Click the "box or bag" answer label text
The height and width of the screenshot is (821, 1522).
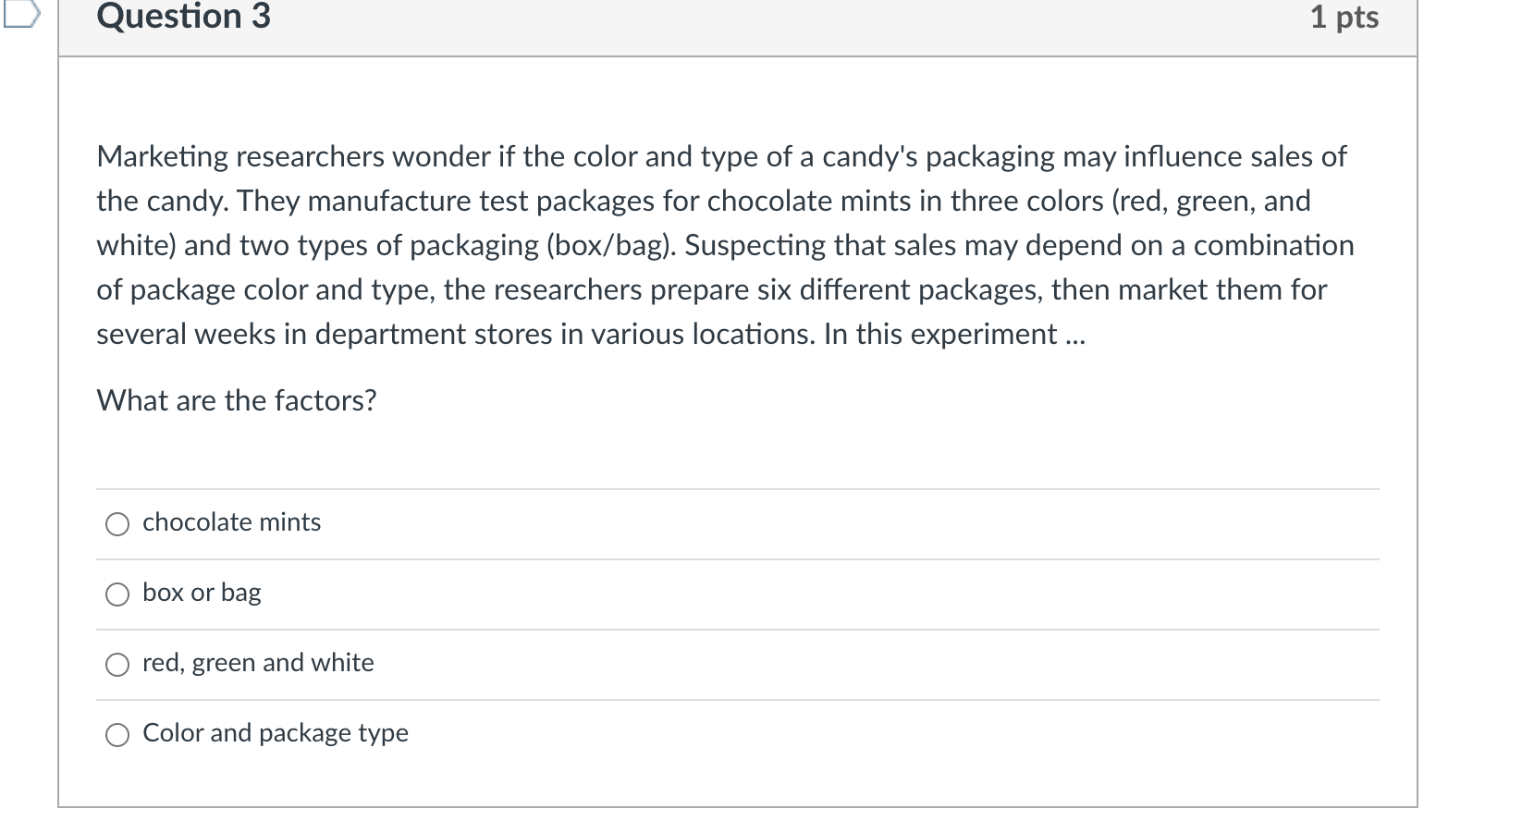click(x=202, y=593)
